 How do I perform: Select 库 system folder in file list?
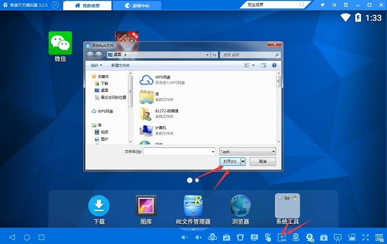[x=157, y=97]
